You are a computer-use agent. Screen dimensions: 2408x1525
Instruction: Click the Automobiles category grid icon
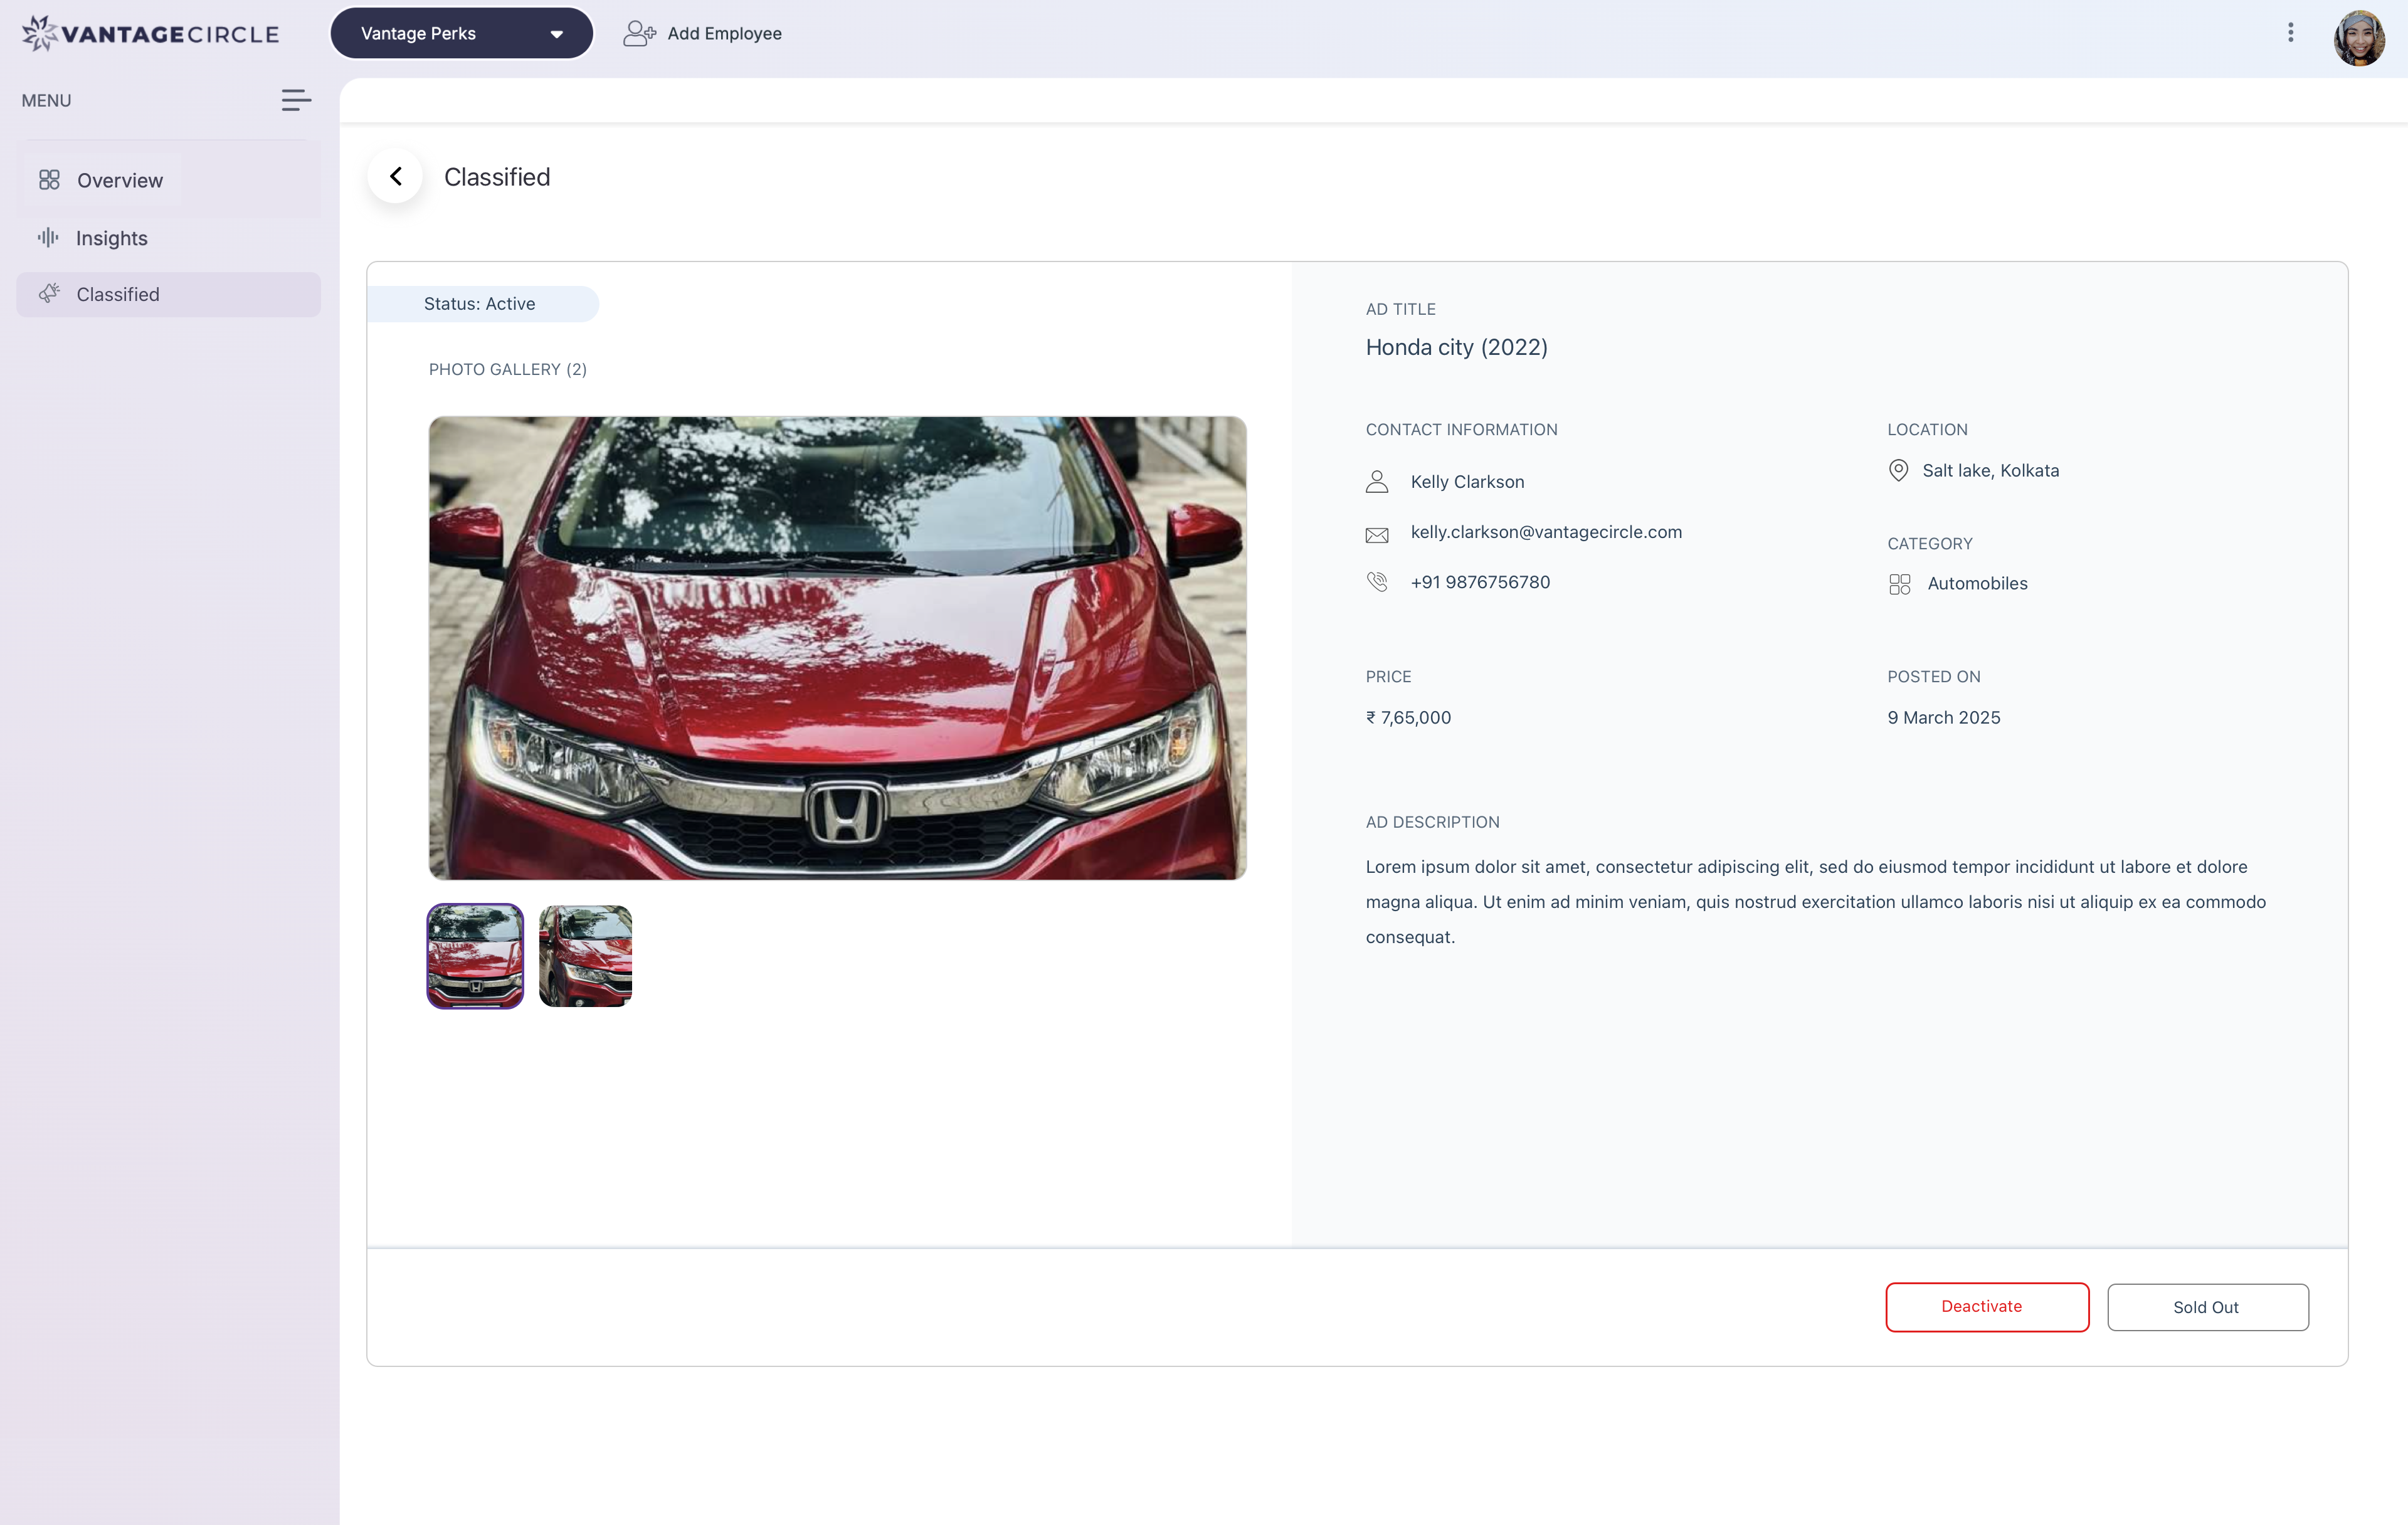tap(1899, 584)
